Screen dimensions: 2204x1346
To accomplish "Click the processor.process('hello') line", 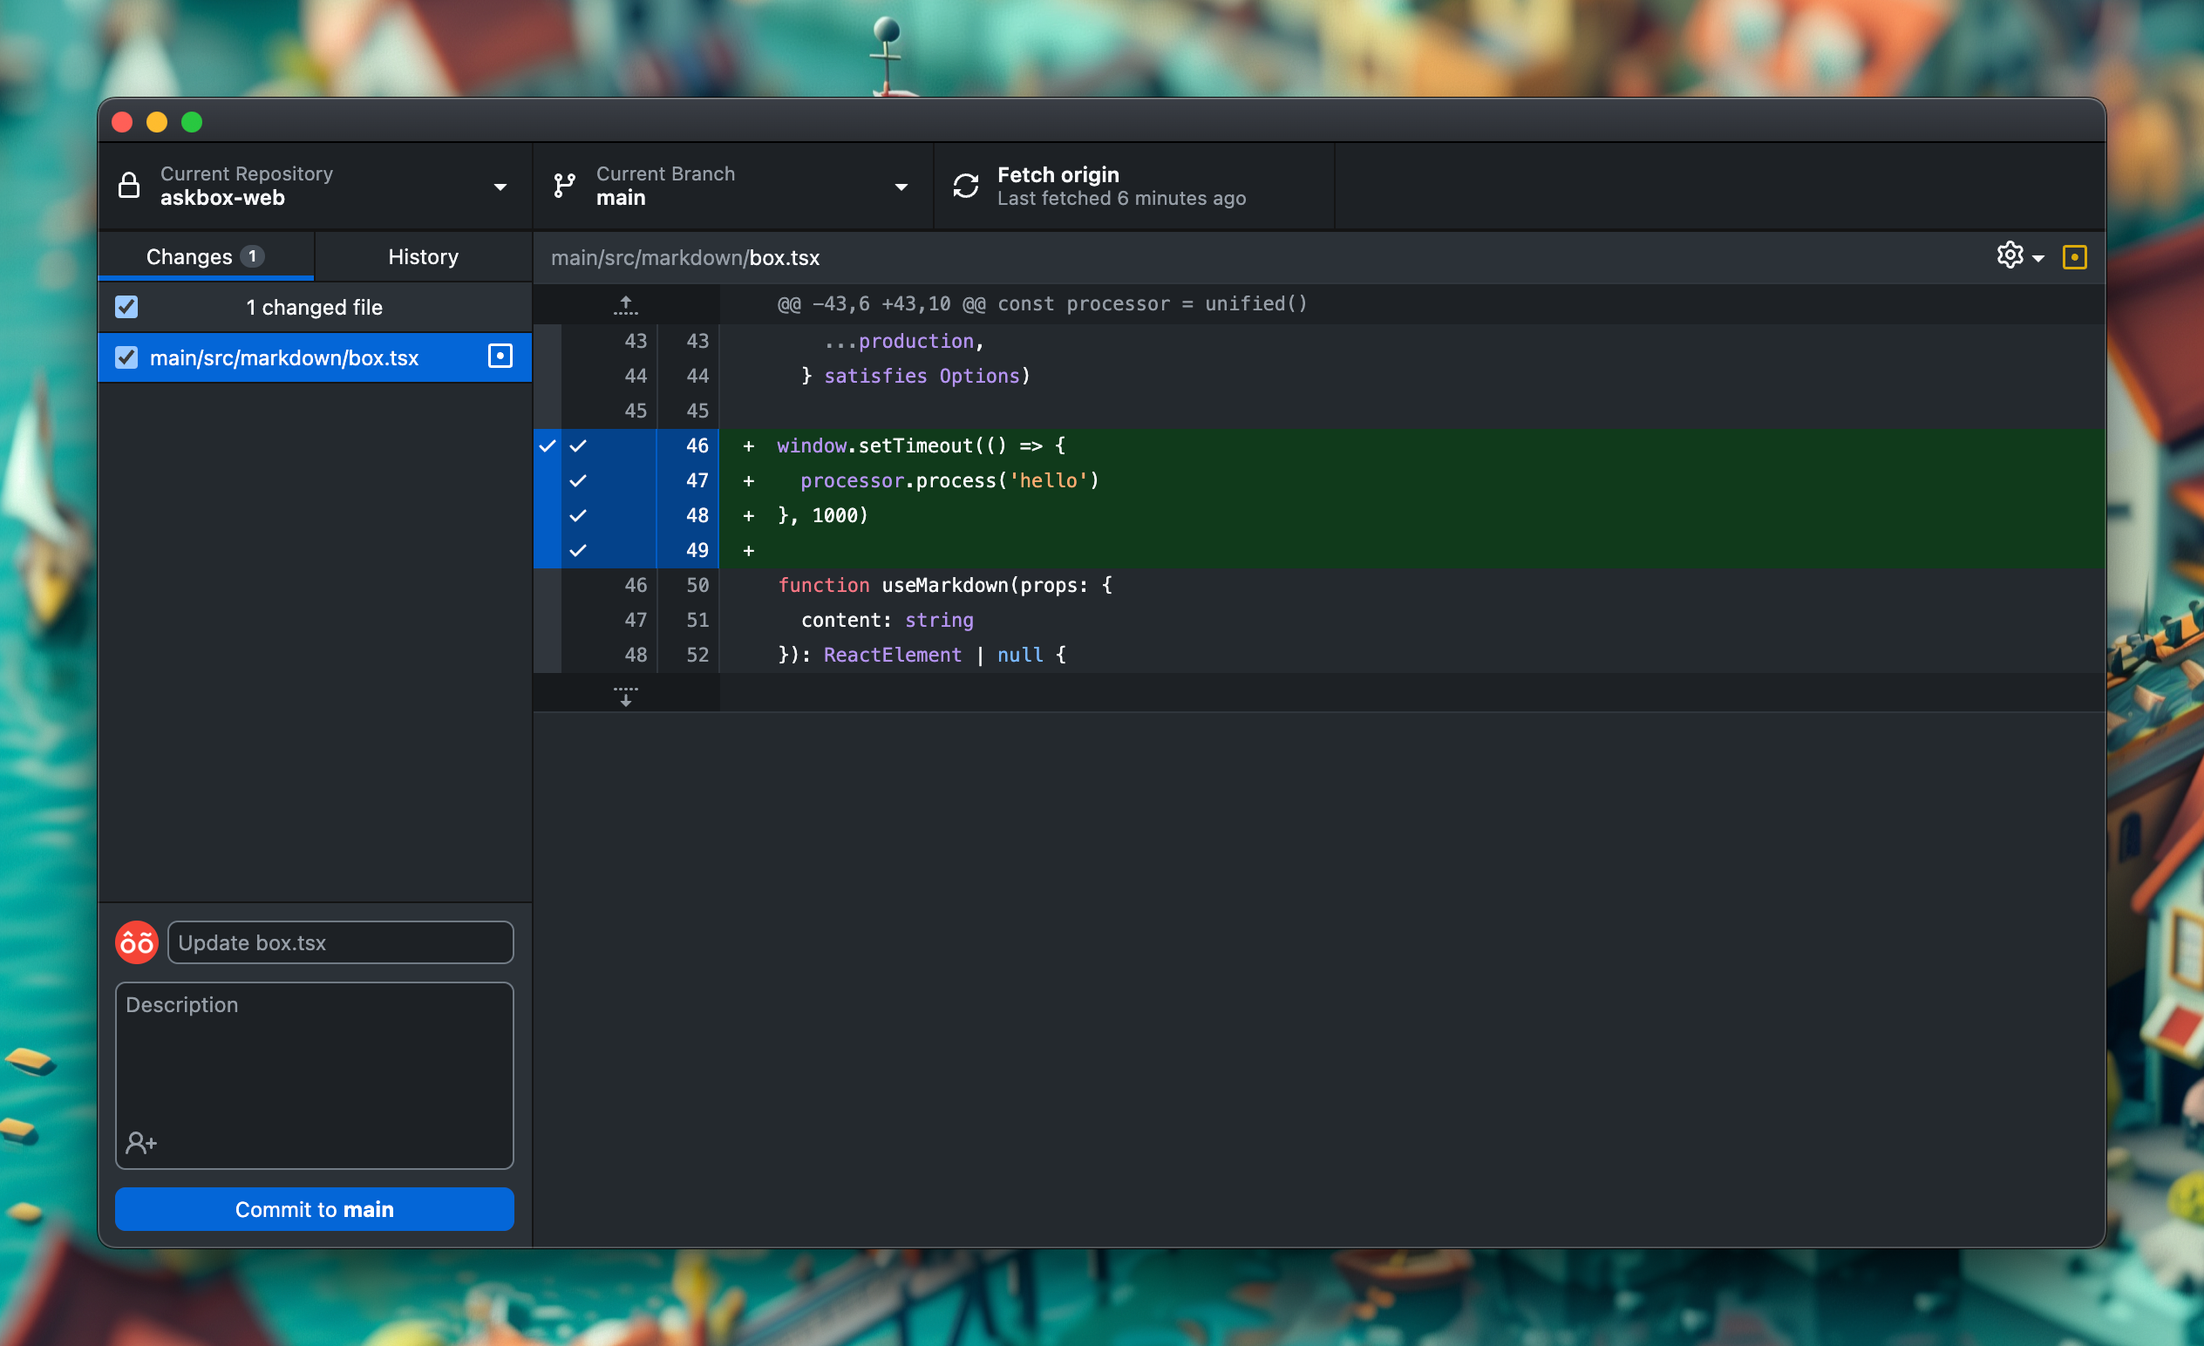I will coord(950,480).
